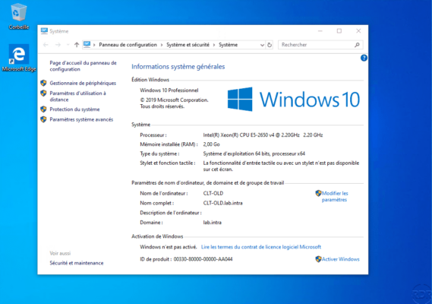Expand chevron before Panneau de configuration

94,45
